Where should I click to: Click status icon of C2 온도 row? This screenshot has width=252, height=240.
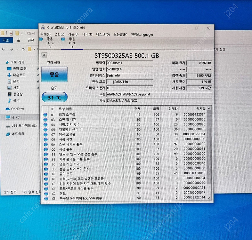(x=46, y=194)
